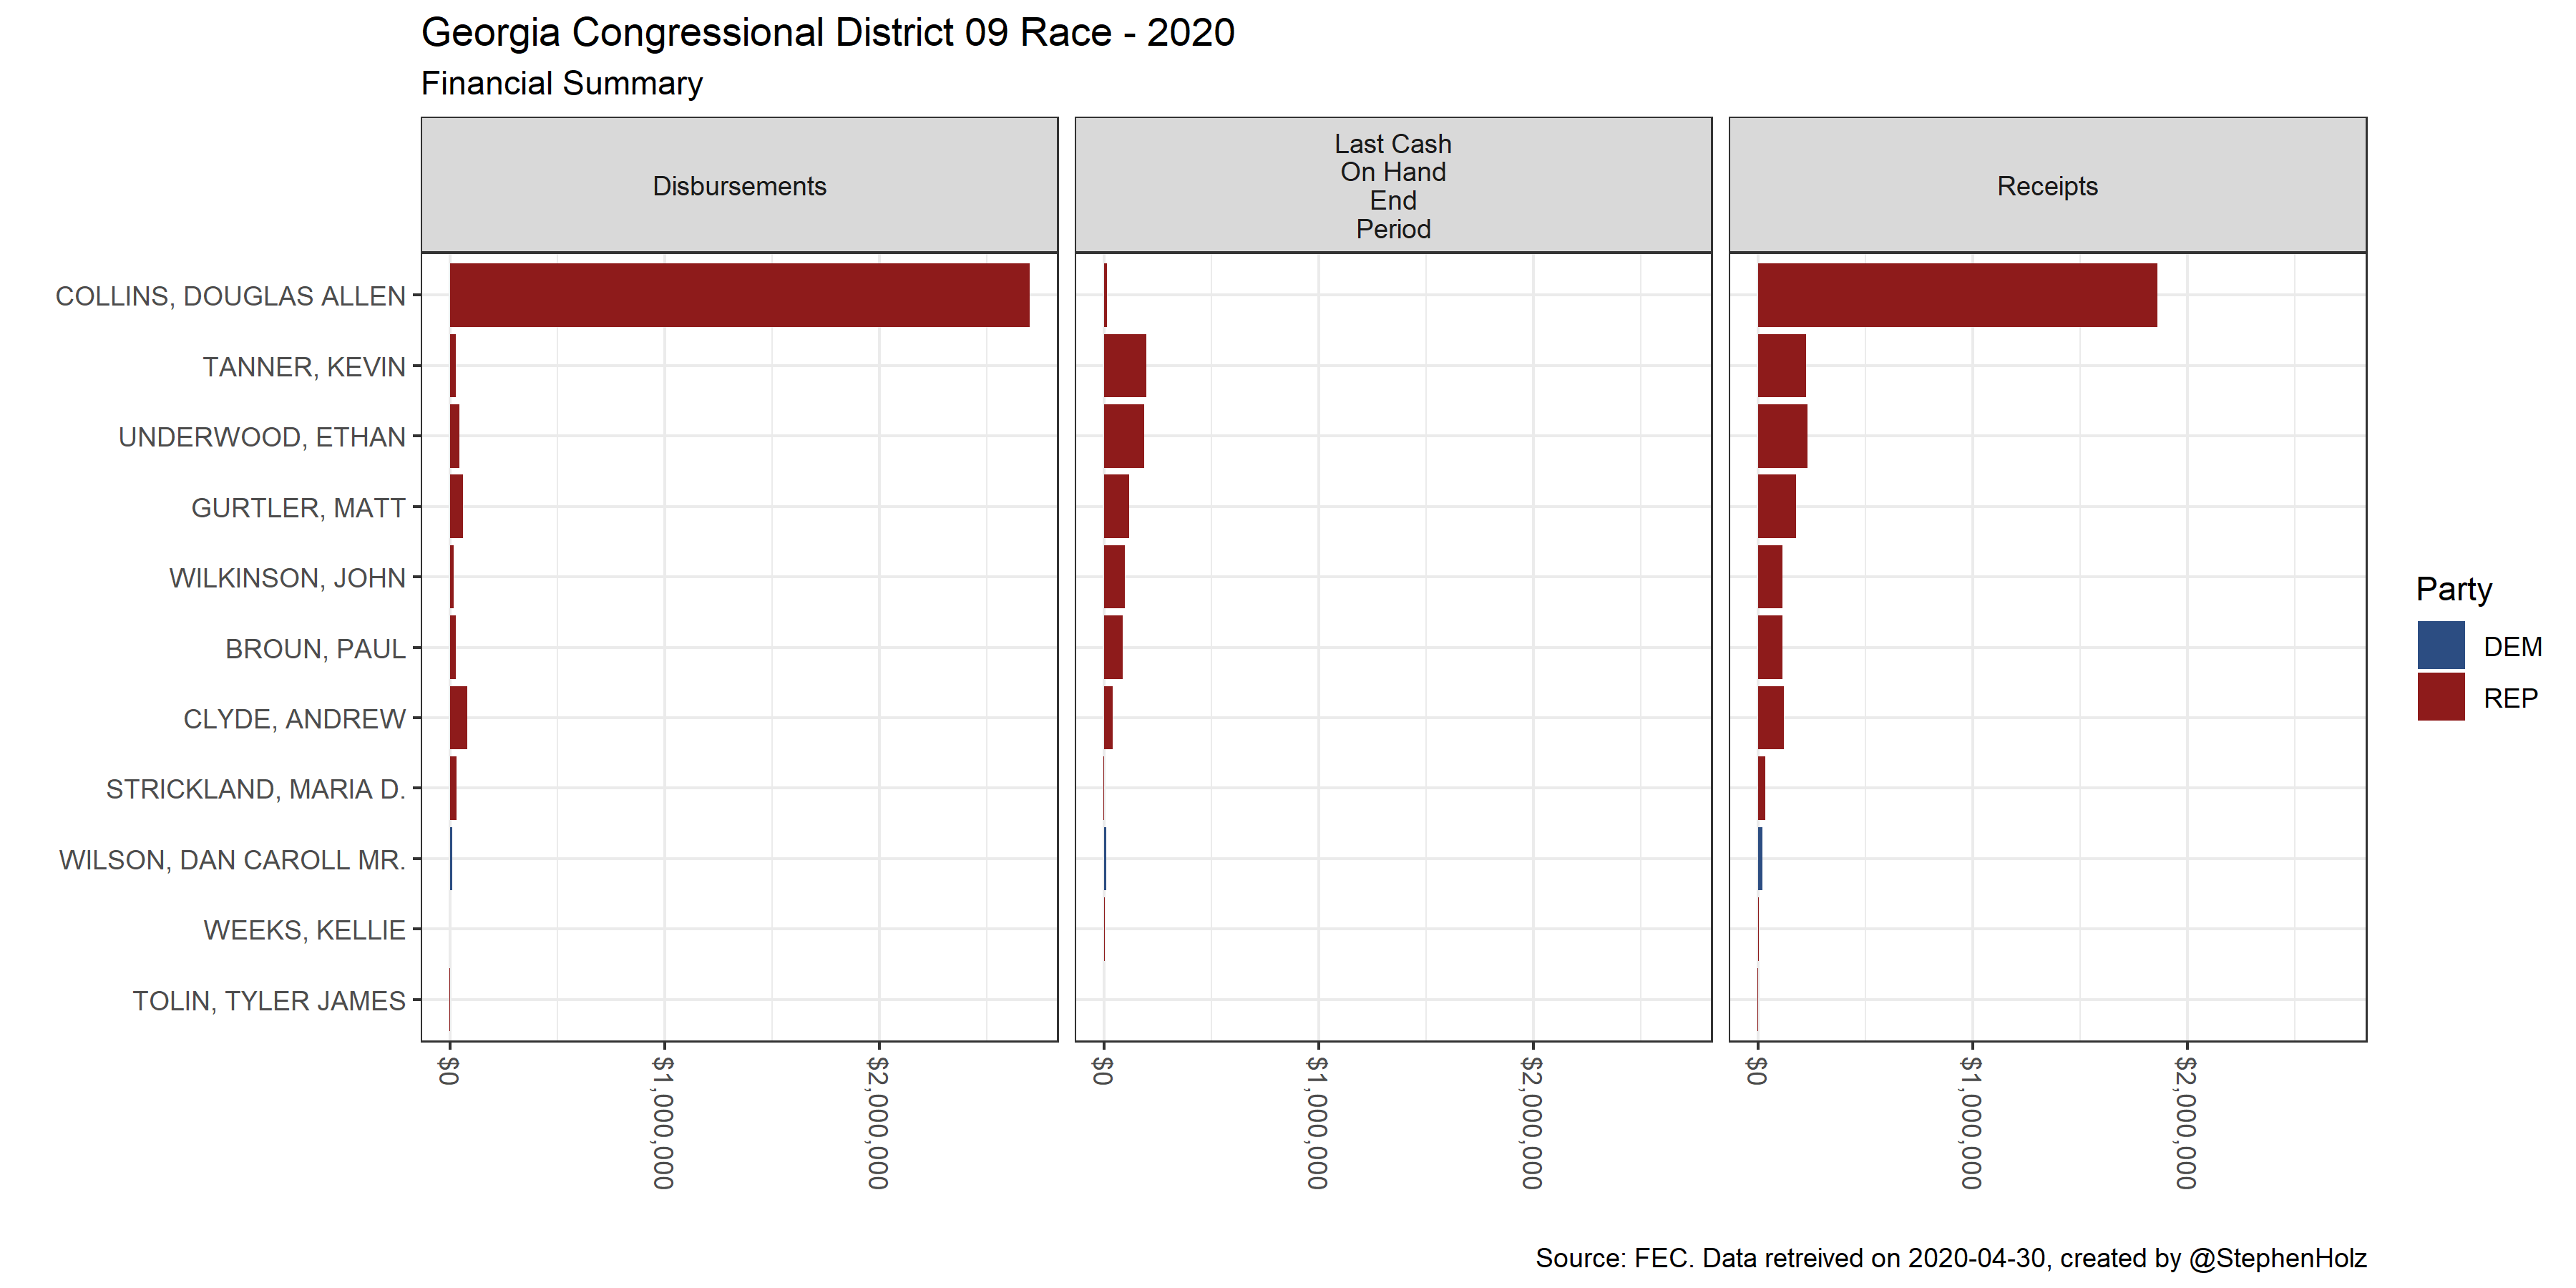
Task: Click the COLLINS, DOUGLAS ALLEN label
Action: 230,296
